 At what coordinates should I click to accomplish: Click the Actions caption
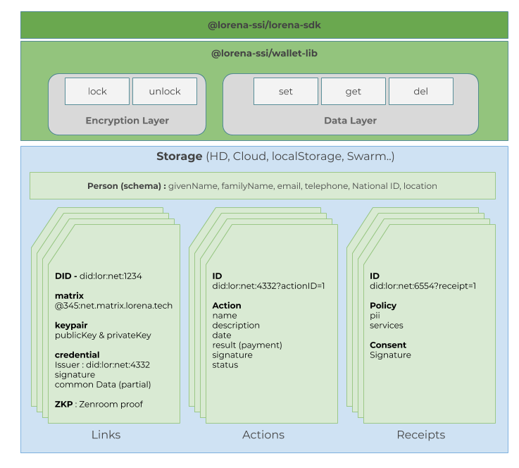coord(263,435)
